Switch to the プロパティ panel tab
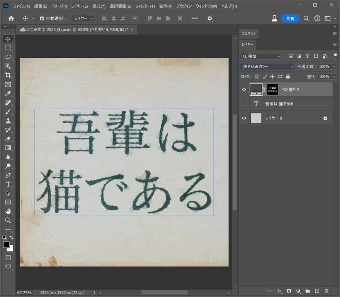The image size is (340, 297). click(x=249, y=34)
